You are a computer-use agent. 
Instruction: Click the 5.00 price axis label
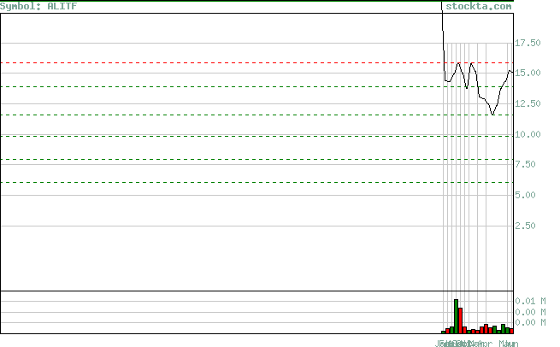click(525, 195)
